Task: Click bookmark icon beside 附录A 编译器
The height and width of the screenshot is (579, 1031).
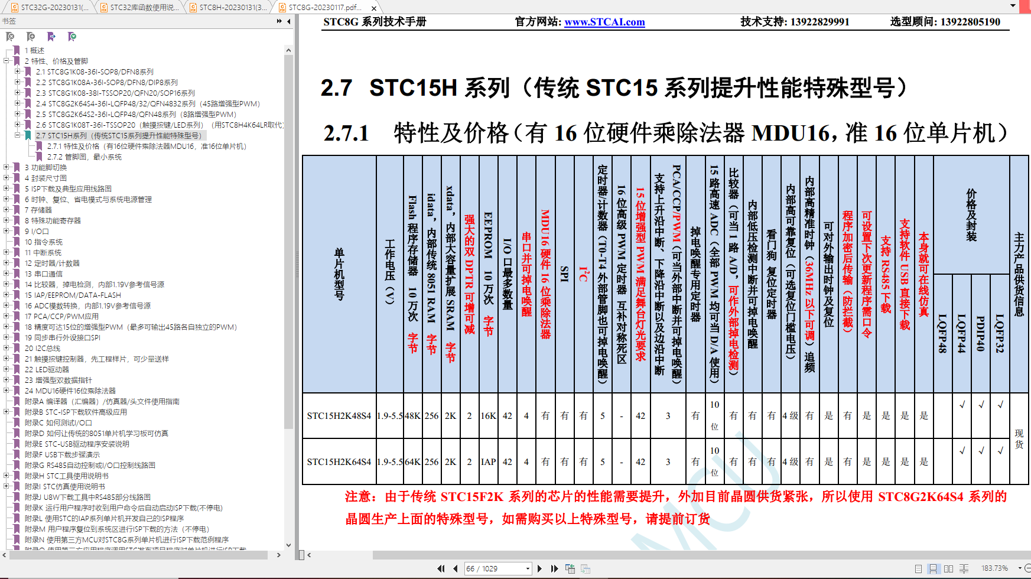Action: [17, 401]
